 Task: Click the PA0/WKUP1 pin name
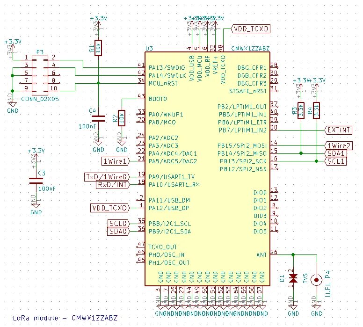coord(166,115)
